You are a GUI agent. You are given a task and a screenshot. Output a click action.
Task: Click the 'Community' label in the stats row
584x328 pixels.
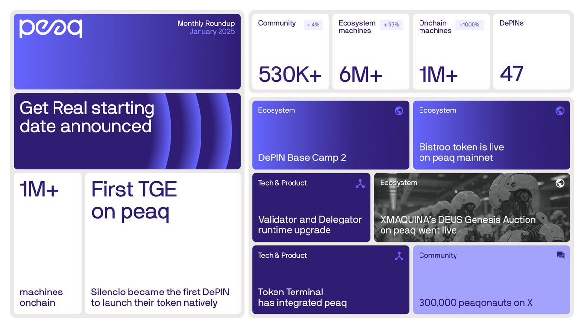(277, 23)
